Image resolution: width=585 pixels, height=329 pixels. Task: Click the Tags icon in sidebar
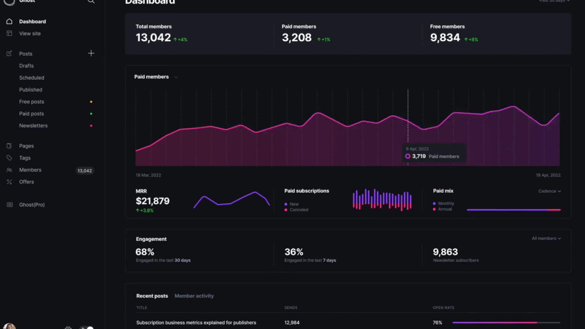(x=9, y=158)
